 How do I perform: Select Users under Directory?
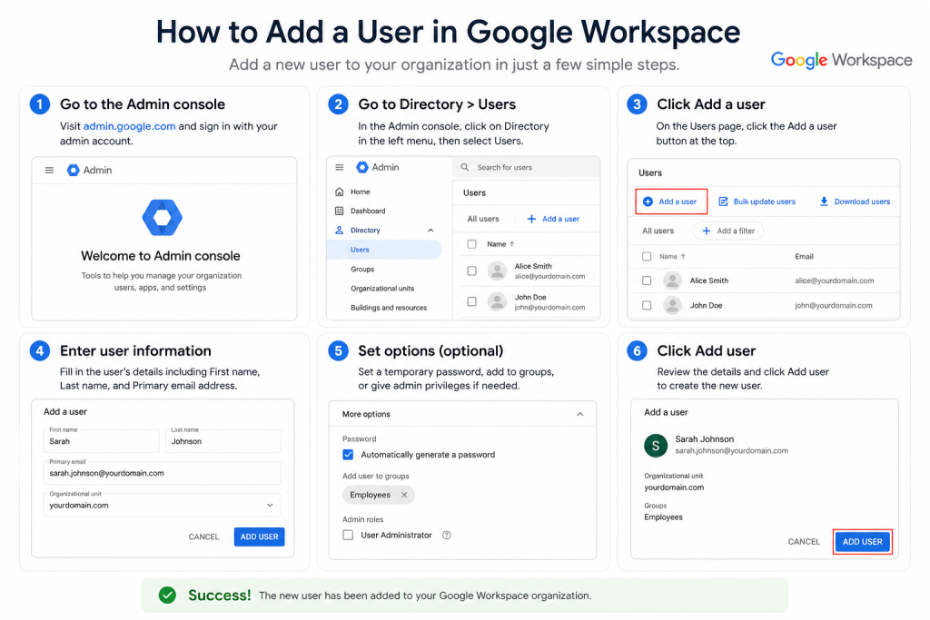384,250
